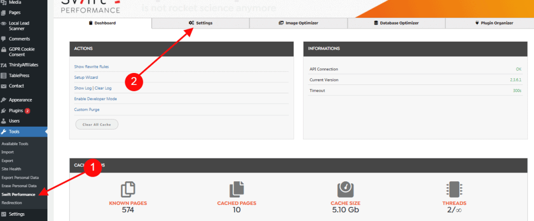Click the Pages sidebar icon
Image resolution: width=534 pixels, height=221 pixels.
[x=4, y=13]
